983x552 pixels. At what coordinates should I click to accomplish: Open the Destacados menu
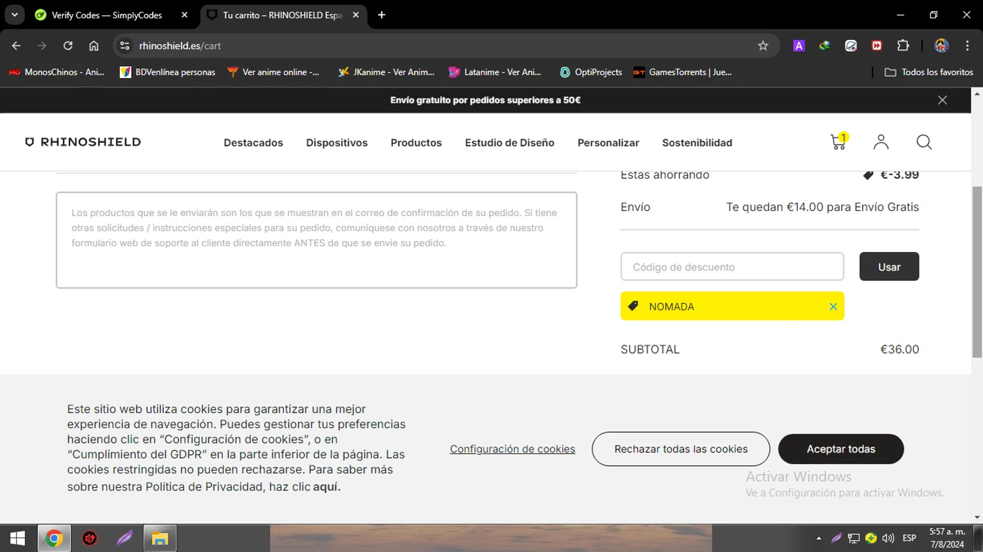(x=254, y=143)
